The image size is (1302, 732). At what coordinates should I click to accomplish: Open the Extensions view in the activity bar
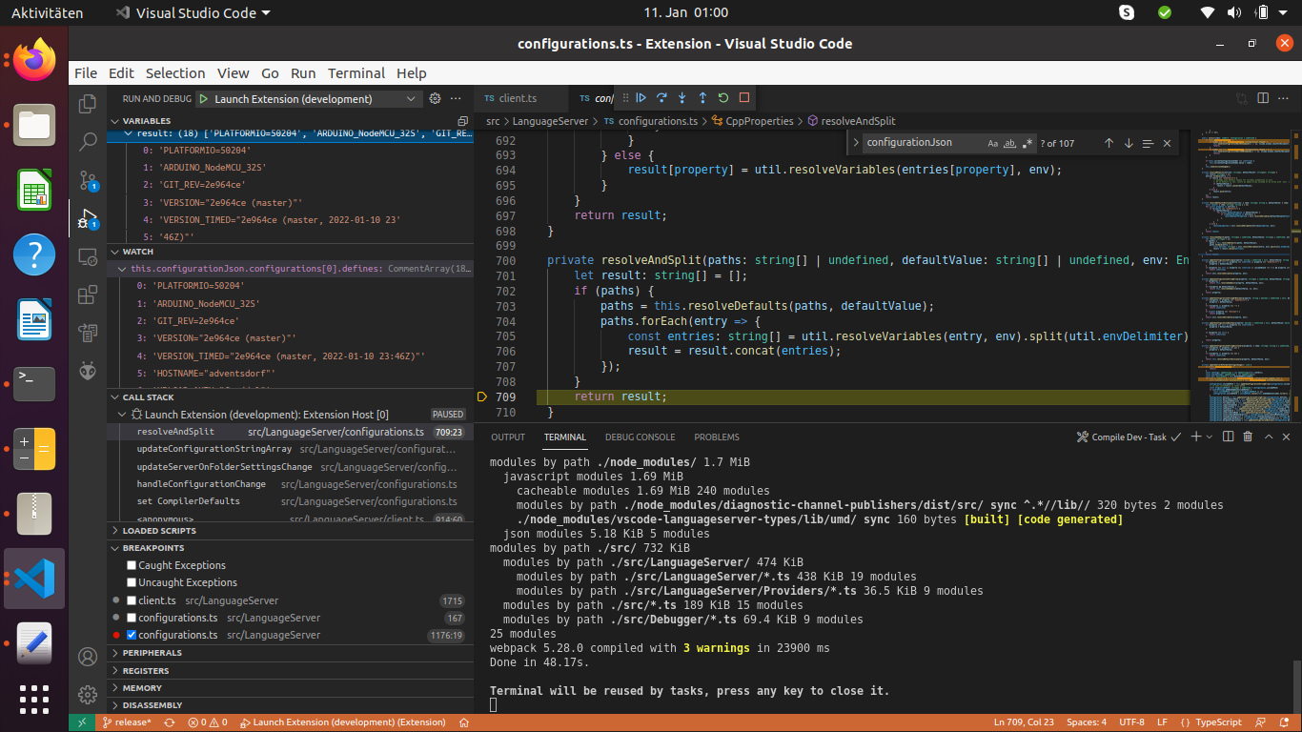click(x=87, y=295)
